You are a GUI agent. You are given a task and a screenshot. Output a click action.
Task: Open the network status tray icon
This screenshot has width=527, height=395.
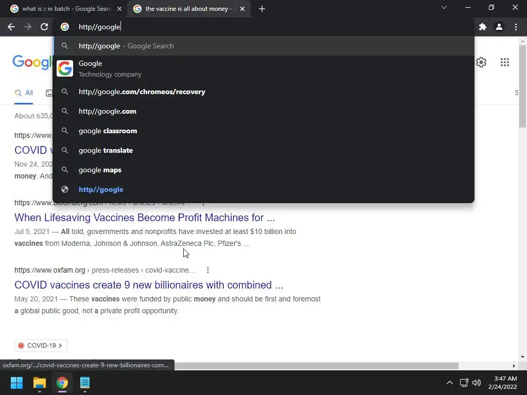(x=464, y=383)
